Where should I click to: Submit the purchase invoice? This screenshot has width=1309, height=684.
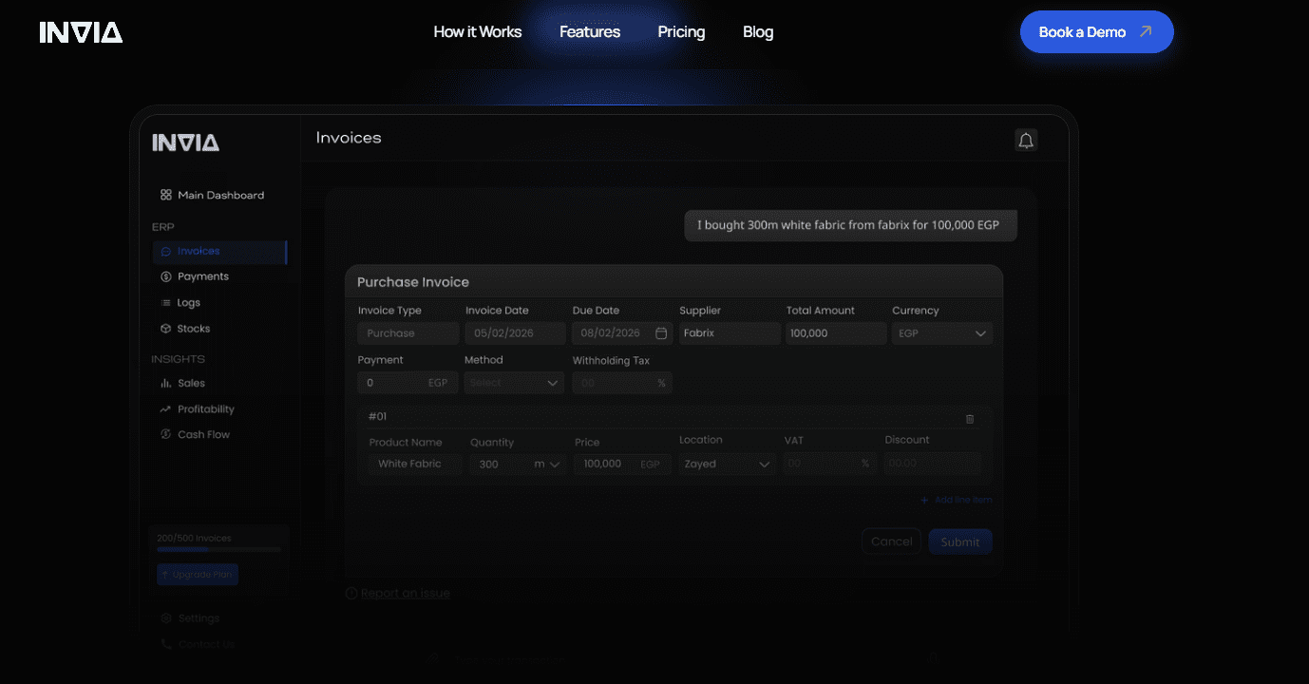coord(959,541)
